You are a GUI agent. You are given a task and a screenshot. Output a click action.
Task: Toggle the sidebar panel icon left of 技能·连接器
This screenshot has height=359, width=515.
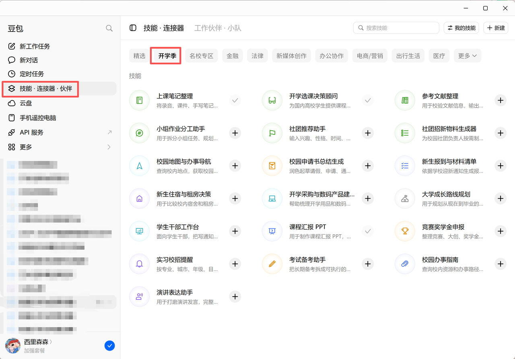[133, 28]
